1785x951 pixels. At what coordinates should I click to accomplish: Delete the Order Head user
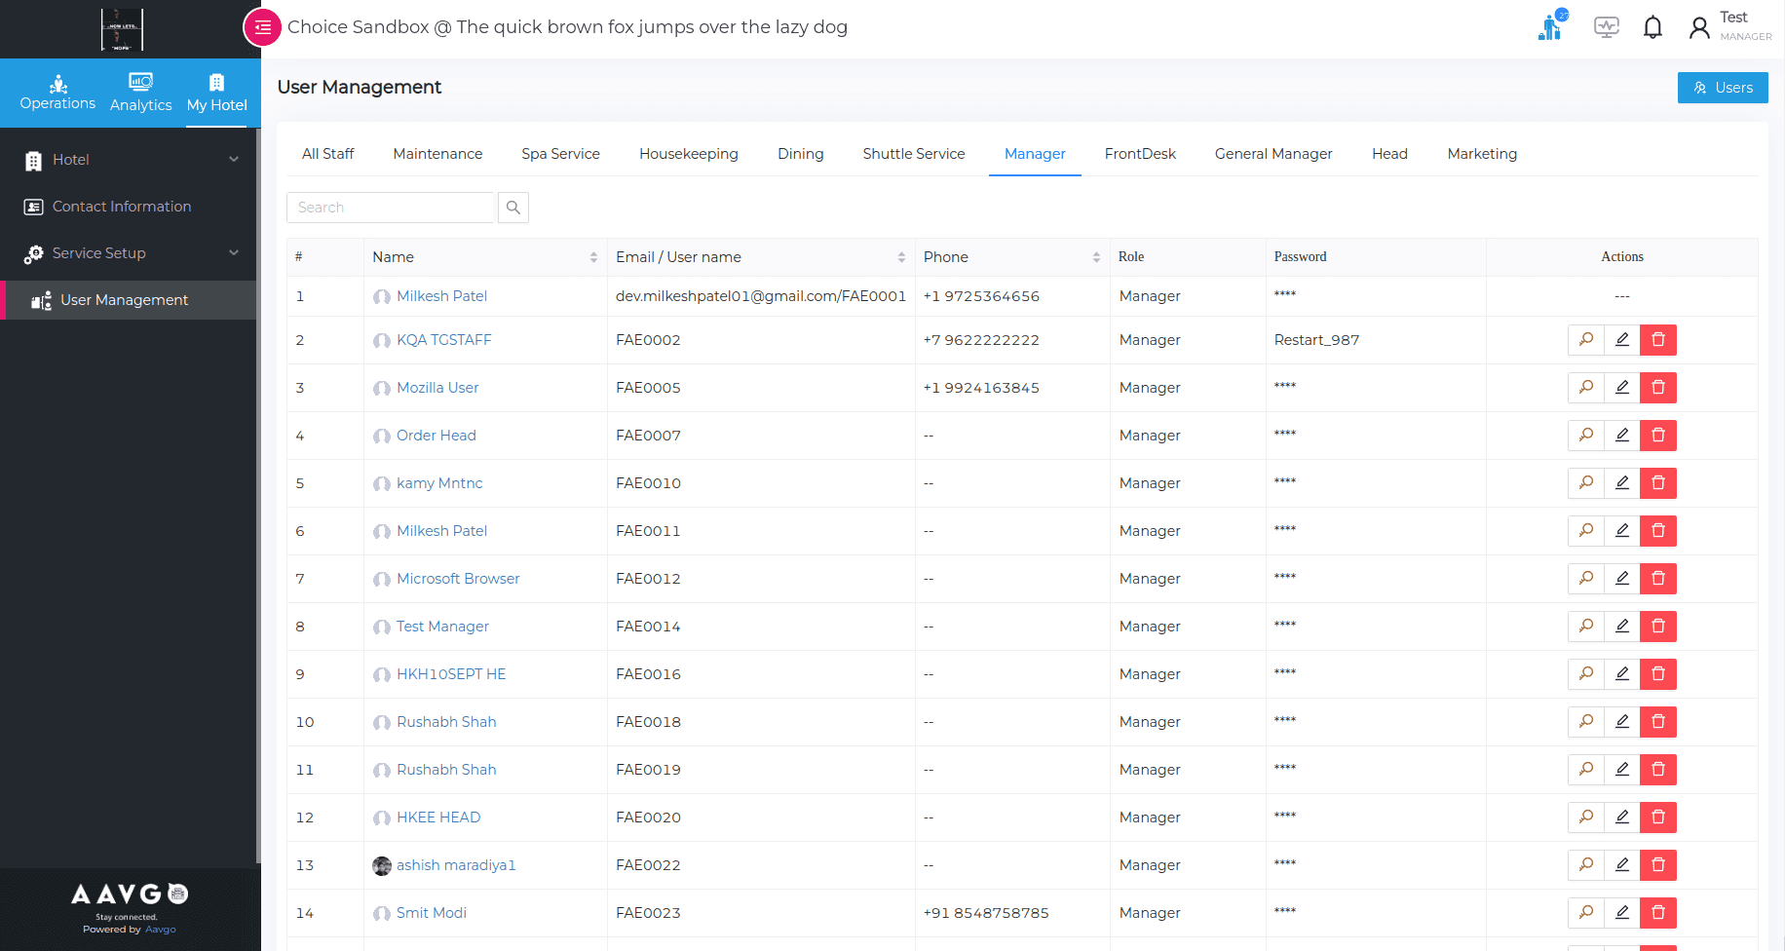(x=1658, y=436)
